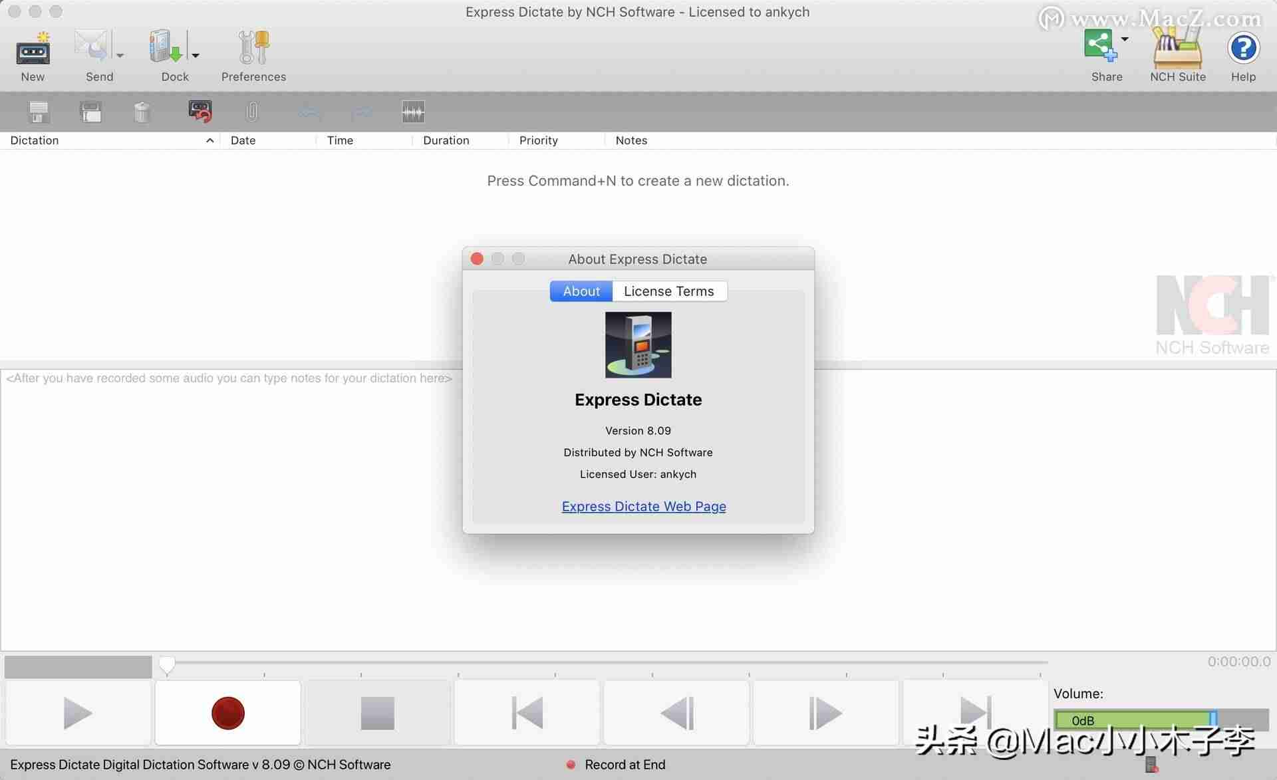Image resolution: width=1277 pixels, height=780 pixels.
Task: Toggle the Record at End mode indicator
Action: [616, 765]
